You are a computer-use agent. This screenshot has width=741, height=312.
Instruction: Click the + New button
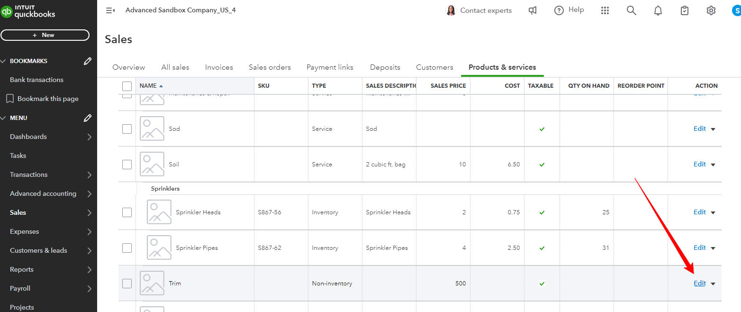point(45,35)
